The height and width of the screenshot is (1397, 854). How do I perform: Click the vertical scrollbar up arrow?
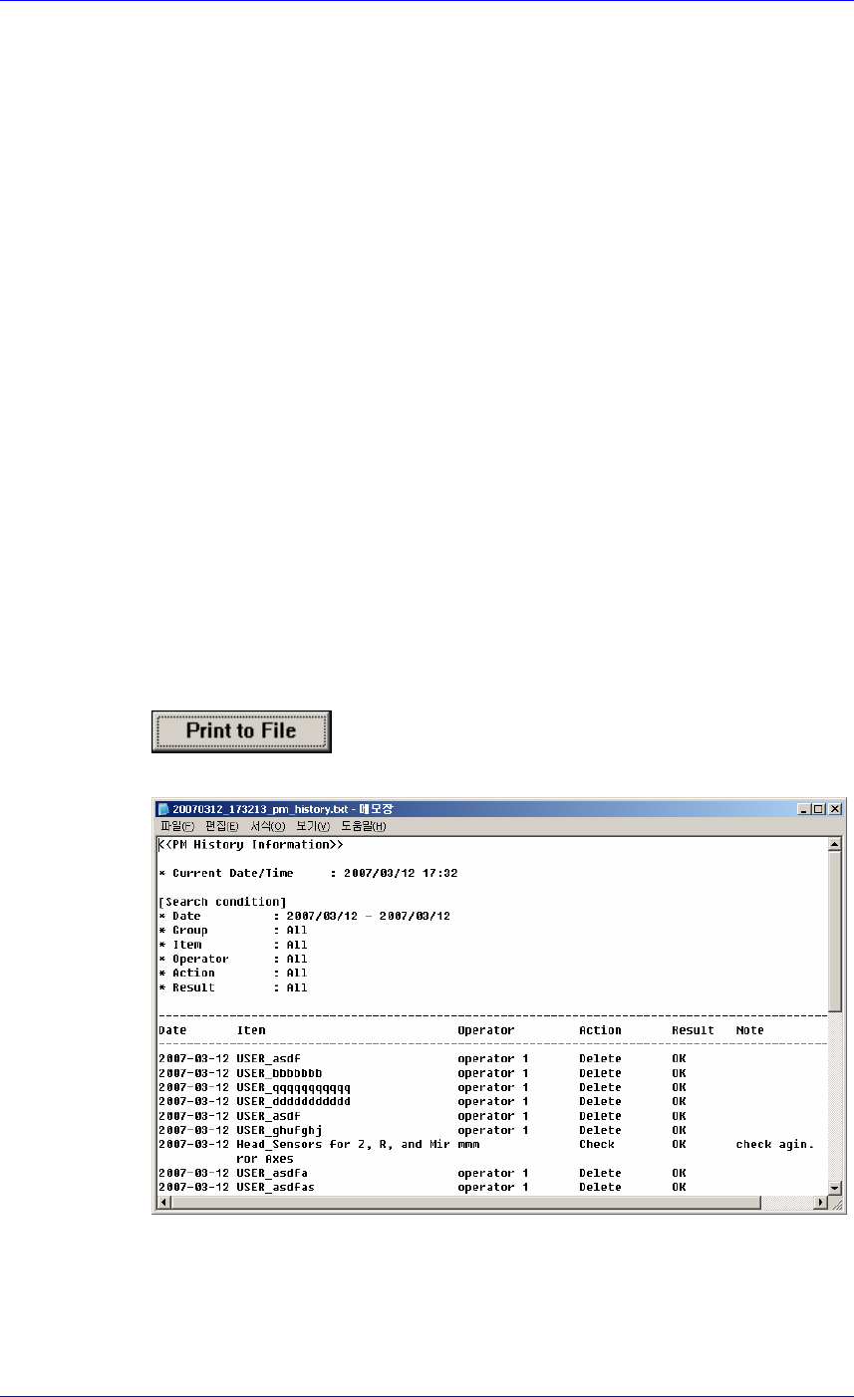[x=835, y=845]
